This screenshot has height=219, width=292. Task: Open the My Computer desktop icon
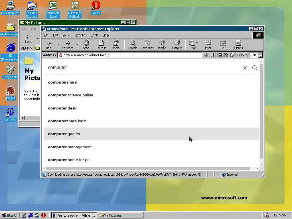tap(11, 8)
